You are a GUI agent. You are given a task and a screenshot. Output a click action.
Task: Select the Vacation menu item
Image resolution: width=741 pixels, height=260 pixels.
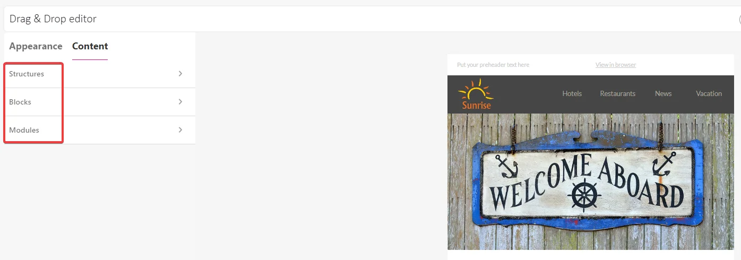pos(709,93)
